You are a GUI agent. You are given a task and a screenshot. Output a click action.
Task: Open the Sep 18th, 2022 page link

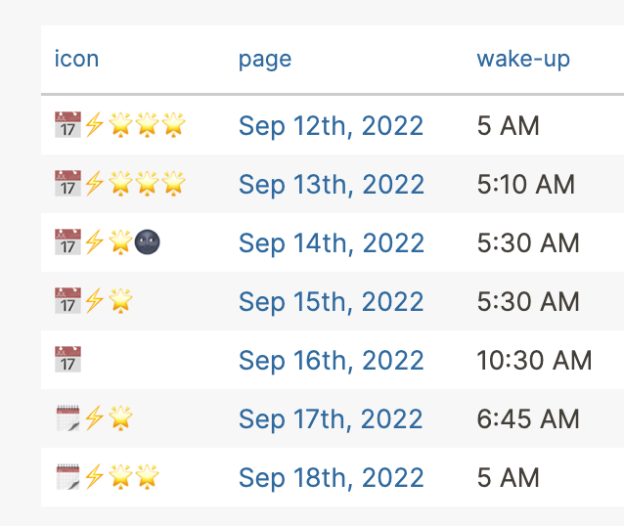(331, 477)
